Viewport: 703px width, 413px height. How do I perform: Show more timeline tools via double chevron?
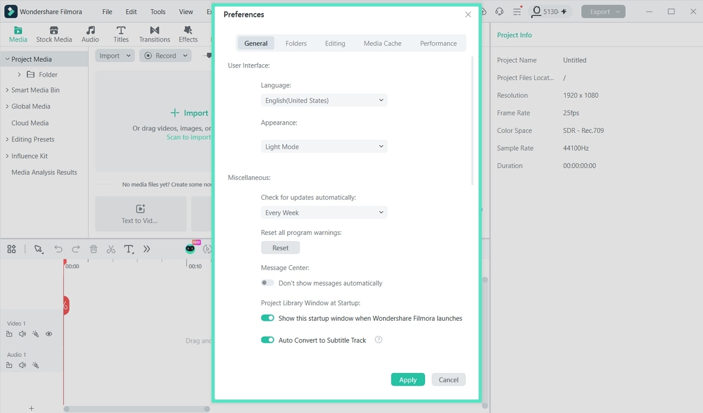pos(147,249)
